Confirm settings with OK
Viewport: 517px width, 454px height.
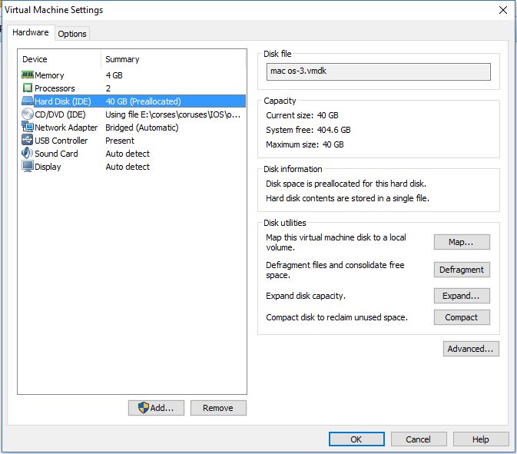tap(356, 439)
